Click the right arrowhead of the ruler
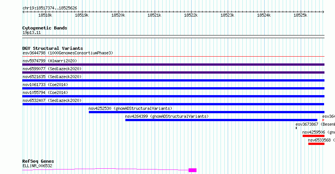This screenshot has height=174, width=335. tap(323, 12)
